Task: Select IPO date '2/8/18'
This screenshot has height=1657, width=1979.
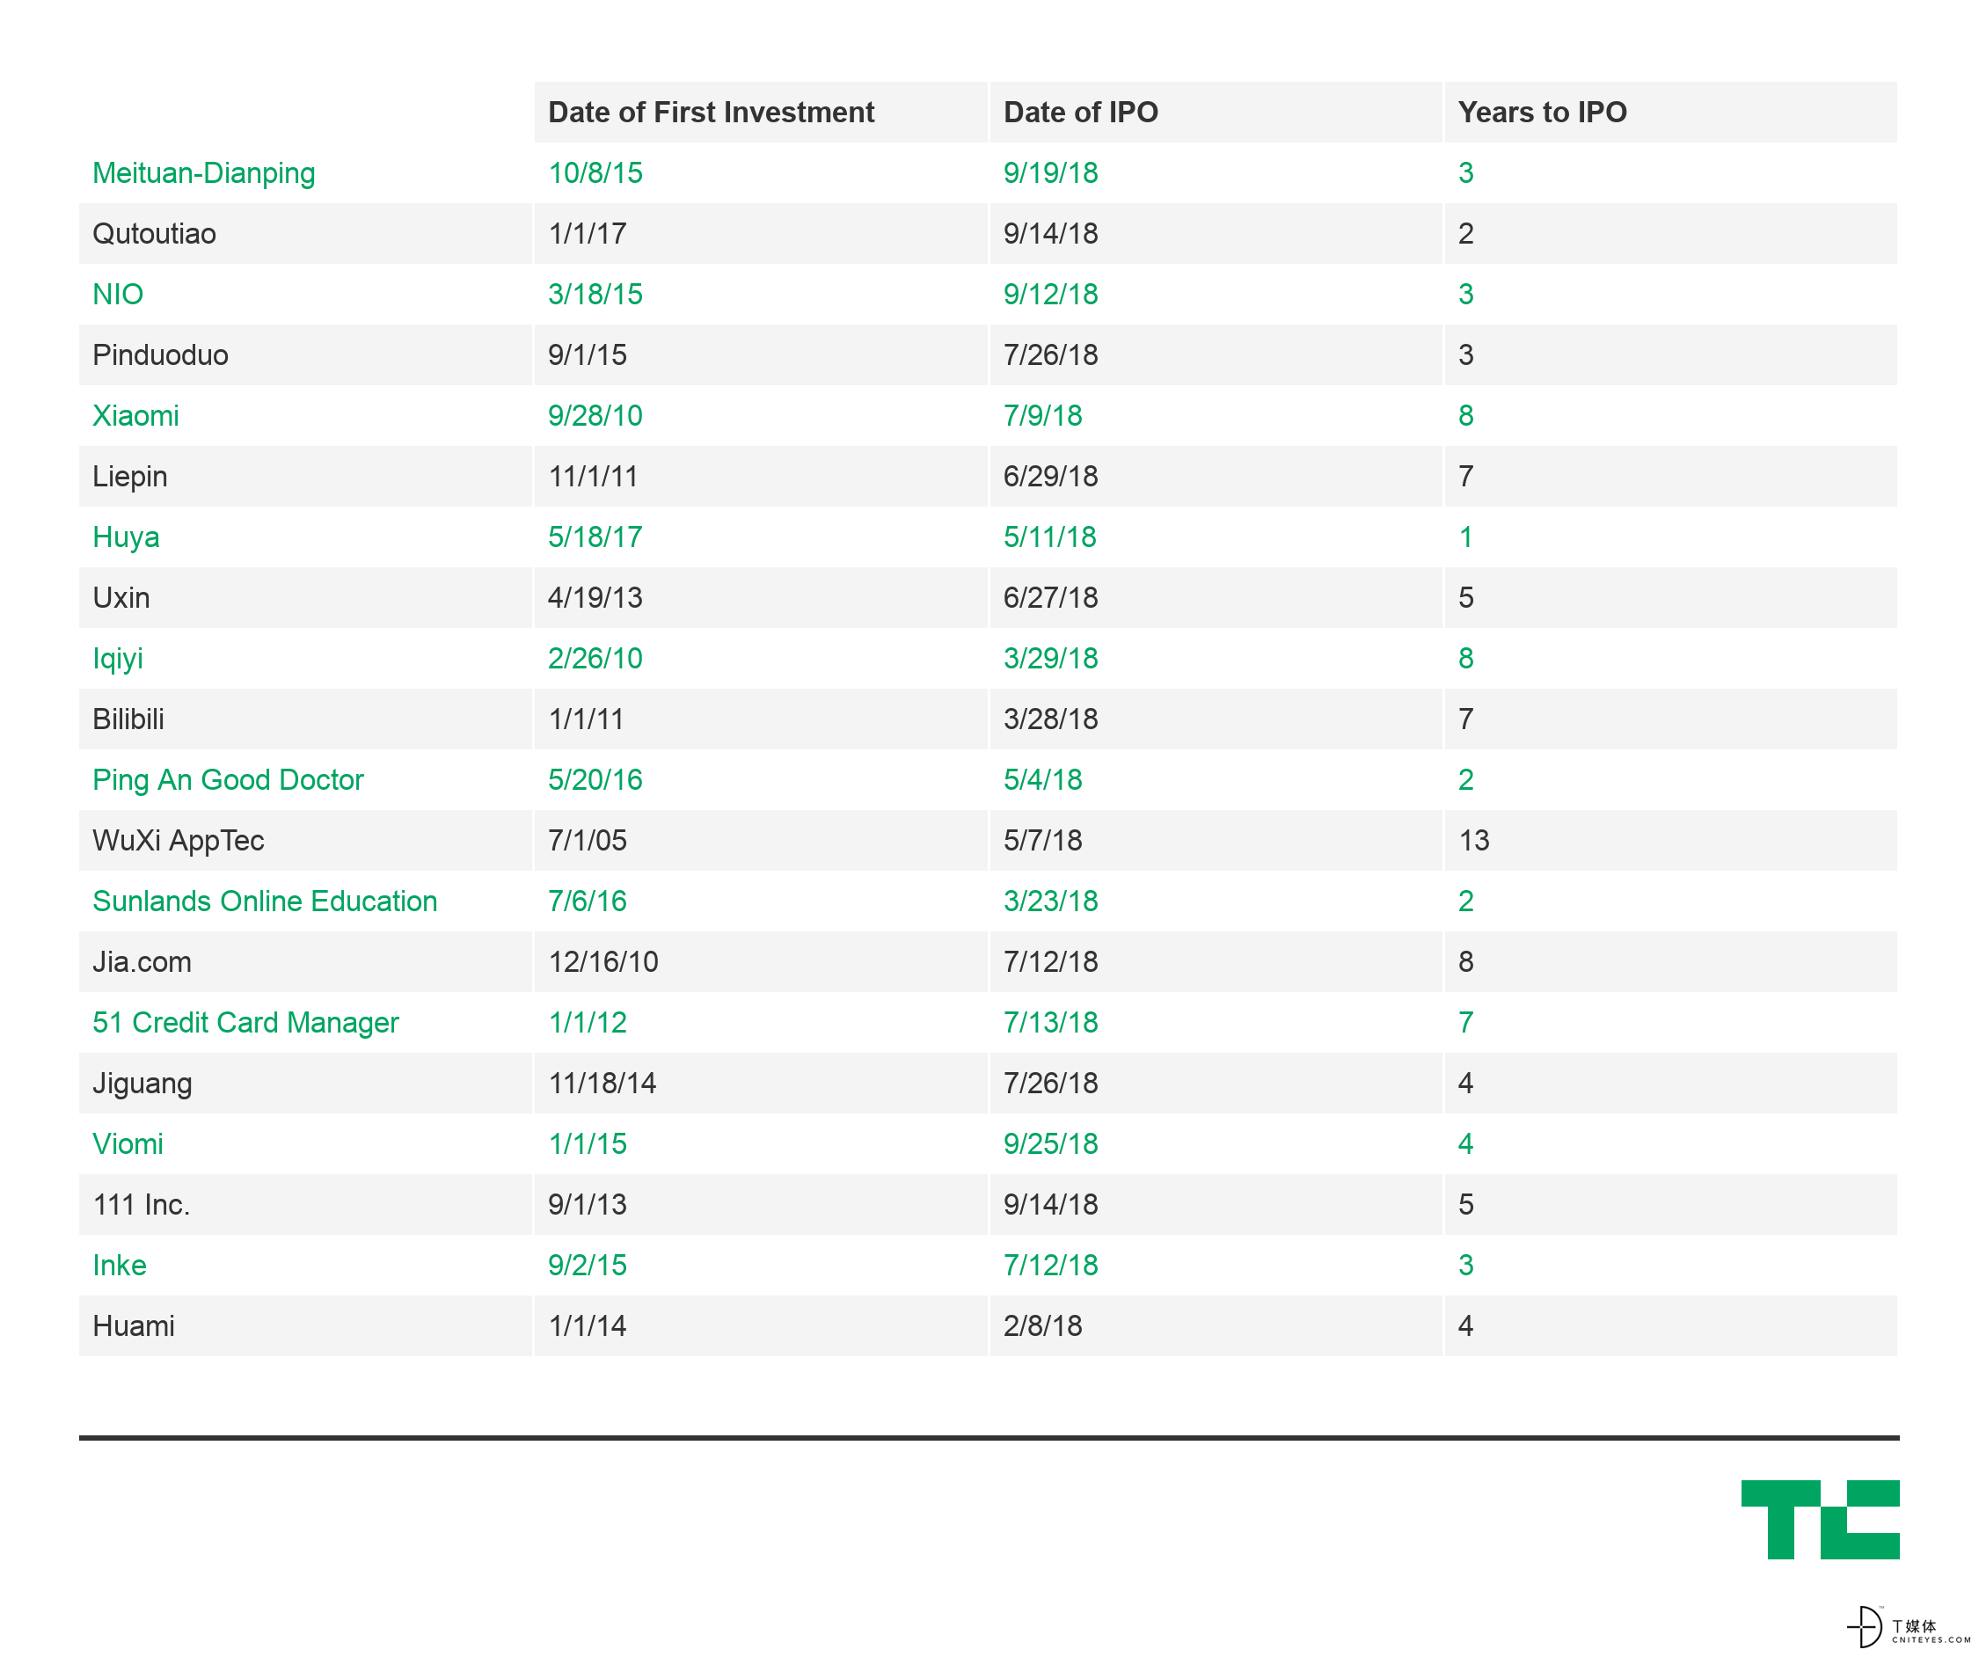Action: pos(1042,1326)
